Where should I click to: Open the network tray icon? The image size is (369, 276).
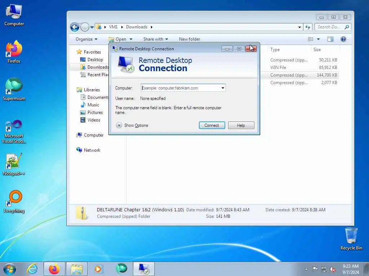pos(324,269)
